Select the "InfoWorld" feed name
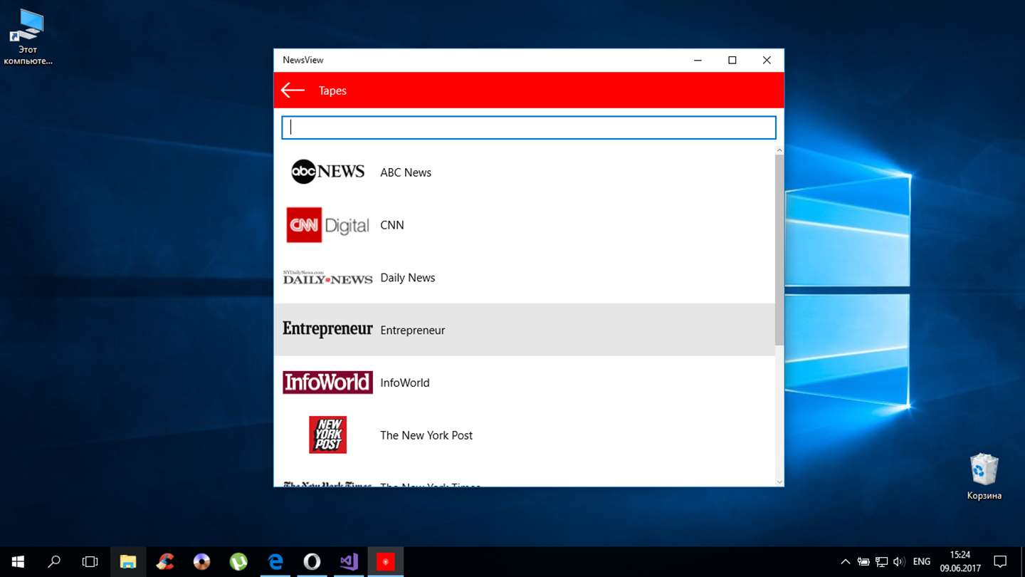This screenshot has height=577, width=1025. click(x=405, y=383)
